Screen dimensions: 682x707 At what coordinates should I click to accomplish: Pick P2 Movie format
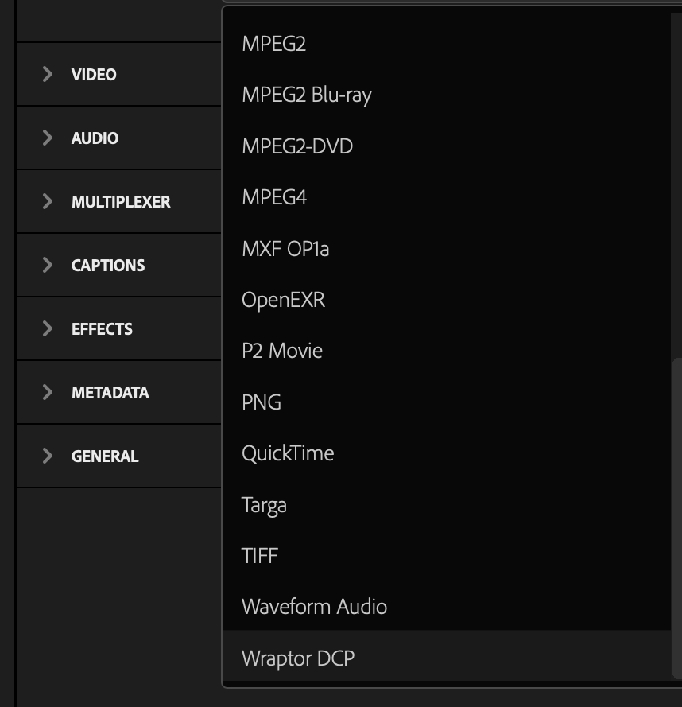click(447, 351)
